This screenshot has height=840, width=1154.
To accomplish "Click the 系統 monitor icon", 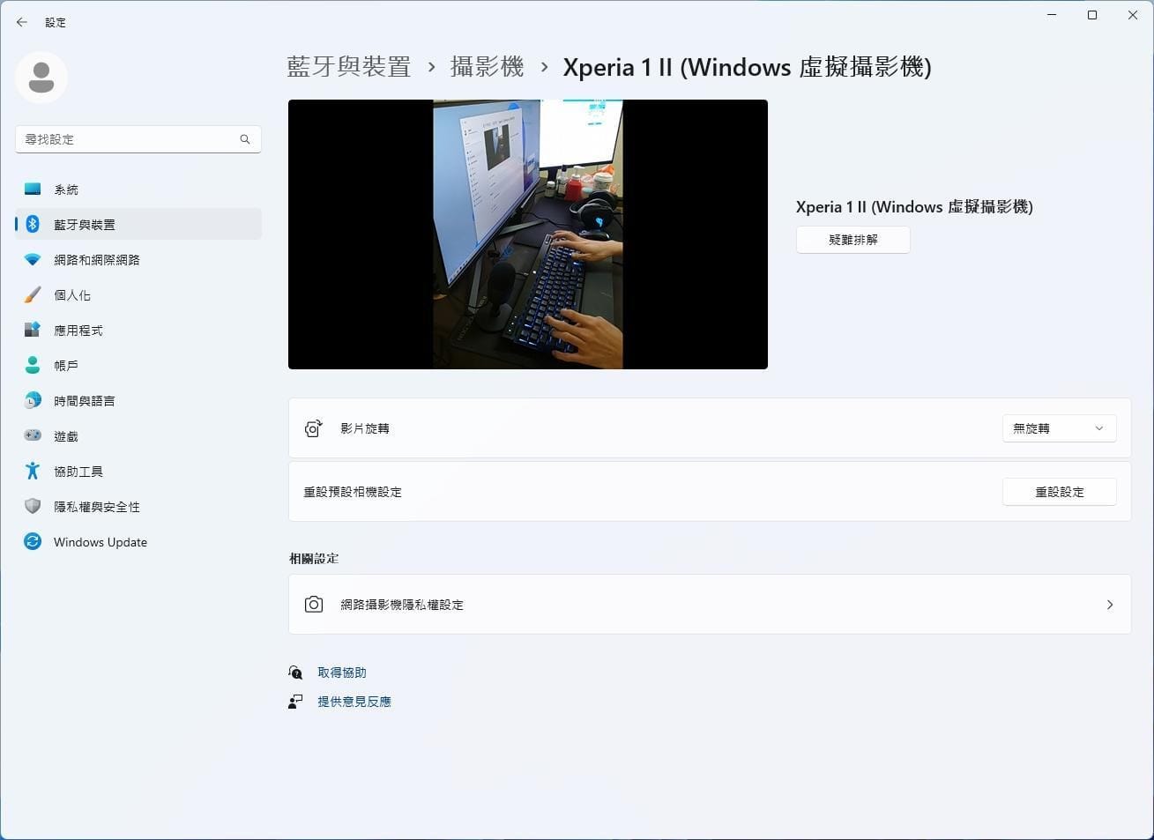I will tap(33, 190).
